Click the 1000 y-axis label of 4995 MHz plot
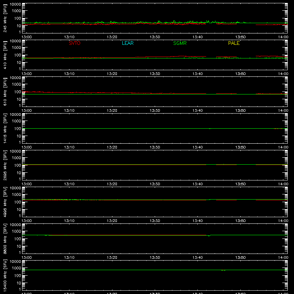This screenshot has width=294, height=294. pos(17,195)
